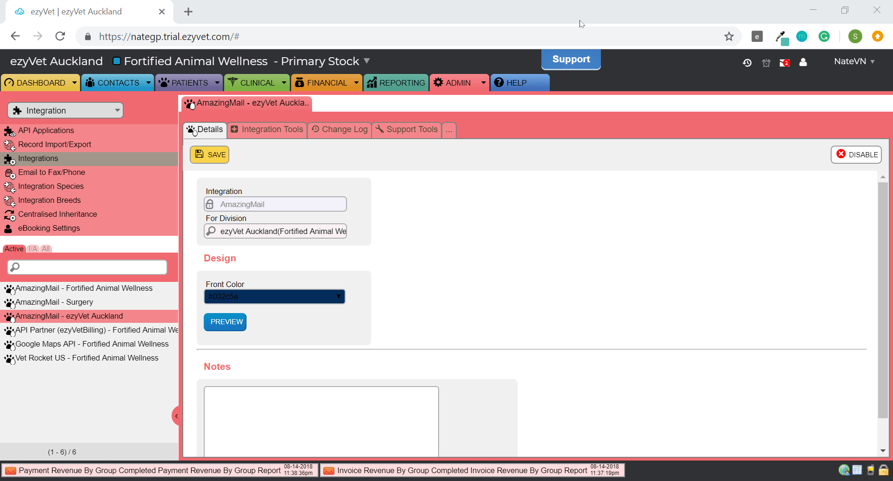Click the calculator icon in bottom status bar
This screenshot has width=893, height=481.
pyautogui.click(x=857, y=470)
